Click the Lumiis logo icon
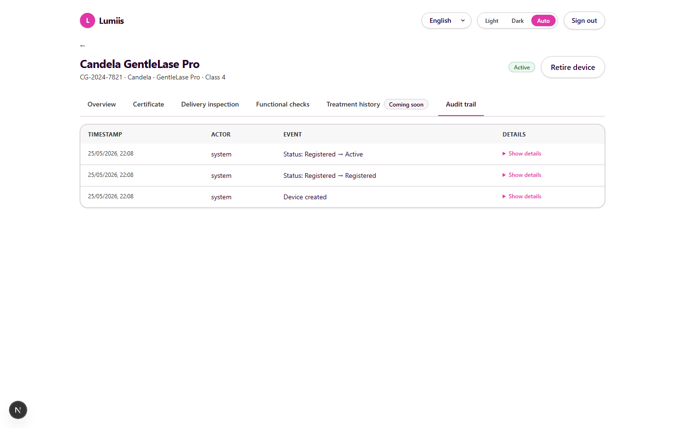Image resolution: width=685 pixels, height=428 pixels. (88, 20)
